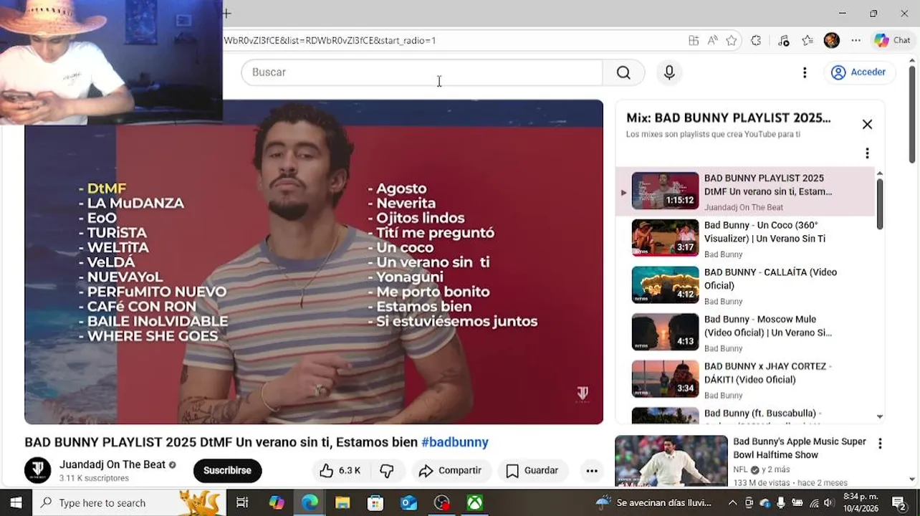The height and width of the screenshot is (516, 920).
Task: Click the browser address bar URL
Action: click(330, 41)
